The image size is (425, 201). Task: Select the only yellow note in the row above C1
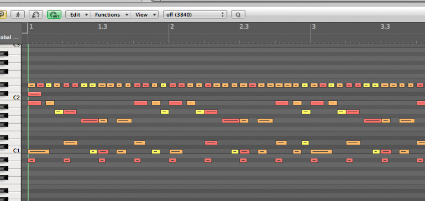[x=305, y=143]
